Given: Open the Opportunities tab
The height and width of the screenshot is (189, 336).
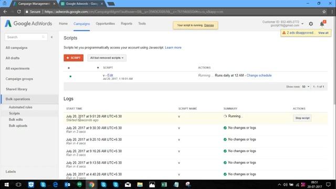Looking at the screenshot, I should click(x=105, y=24).
